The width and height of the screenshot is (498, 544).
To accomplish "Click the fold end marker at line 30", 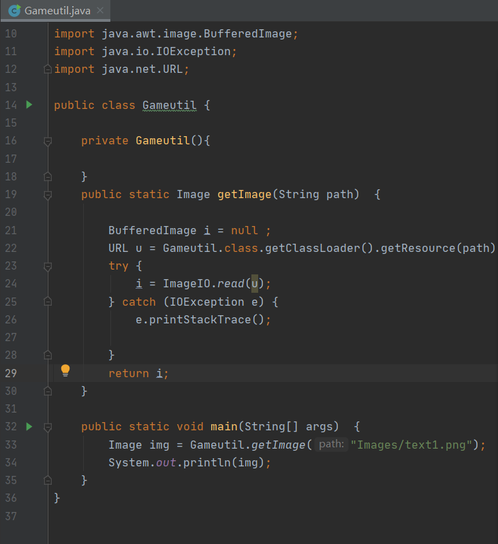I will (x=48, y=391).
